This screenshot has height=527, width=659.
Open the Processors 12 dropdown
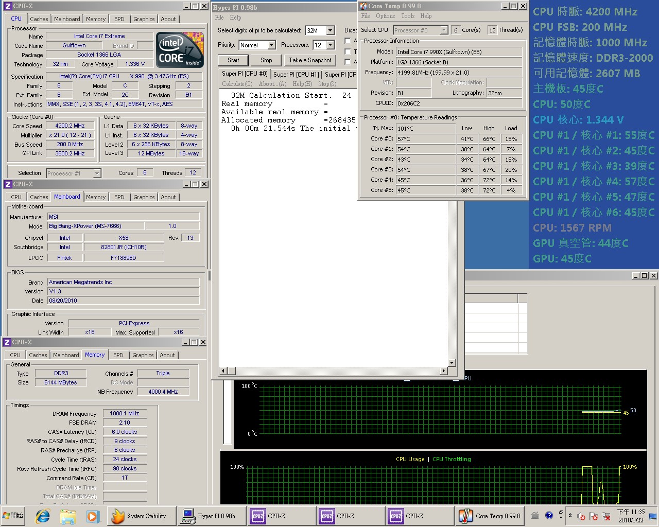331,45
